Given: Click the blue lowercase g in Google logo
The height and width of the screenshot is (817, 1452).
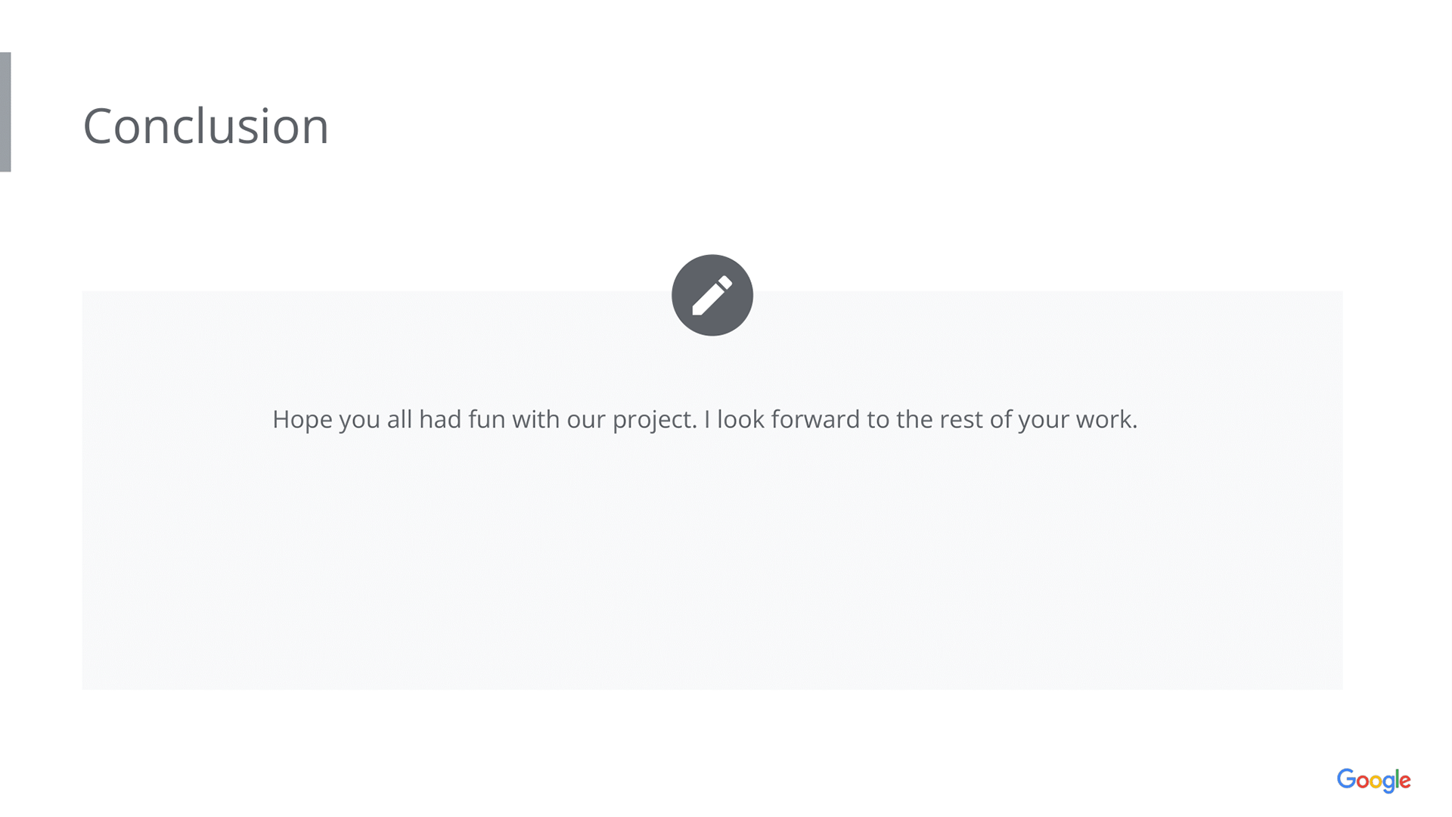Looking at the screenshot, I should tap(1389, 784).
